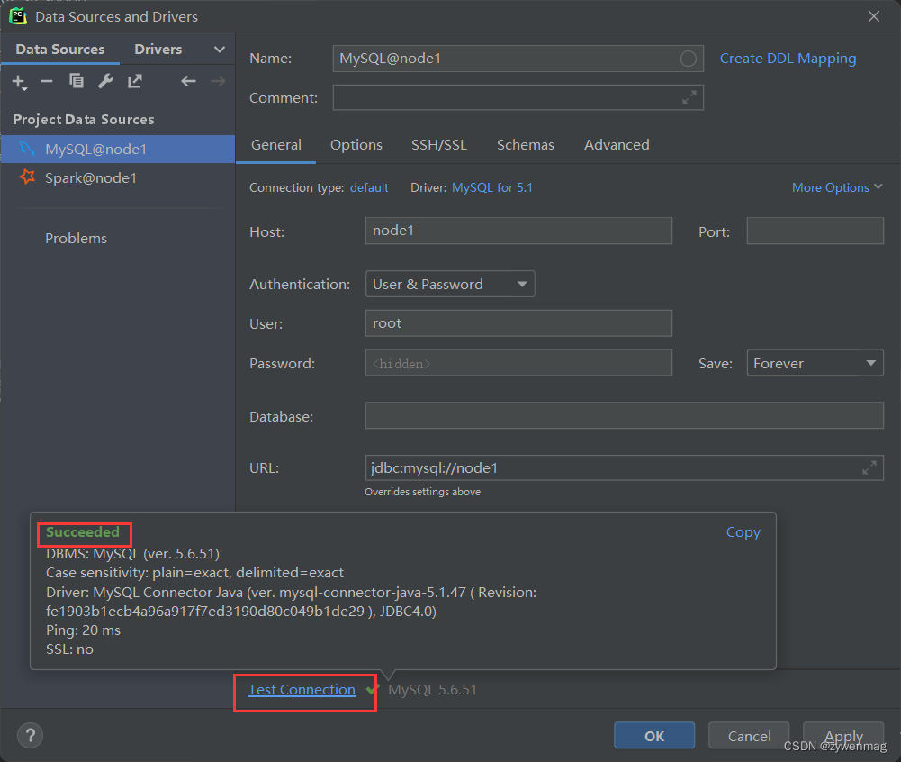Click the Make Global share icon
The image size is (901, 762).
tap(134, 82)
